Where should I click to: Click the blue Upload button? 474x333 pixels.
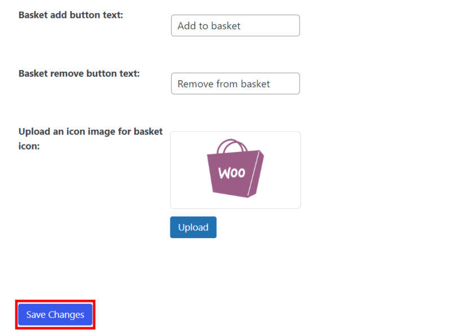[x=193, y=227]
